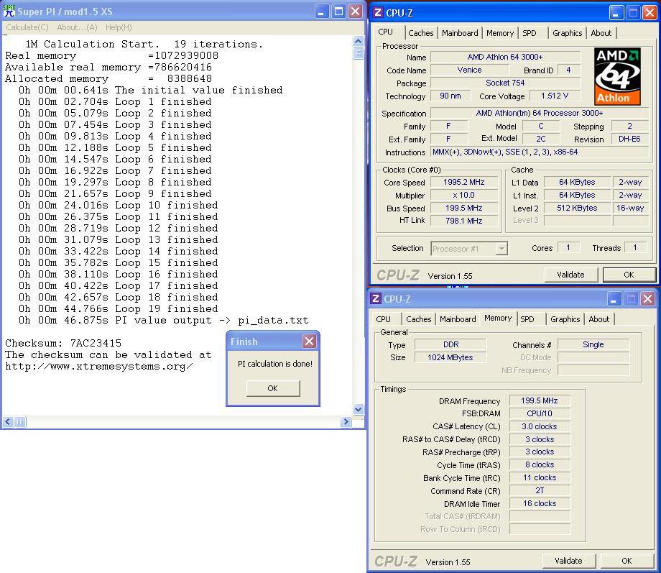661x573 pixels.
Task: Open About tab in lower CPU-Z
Action: point(599,319)
